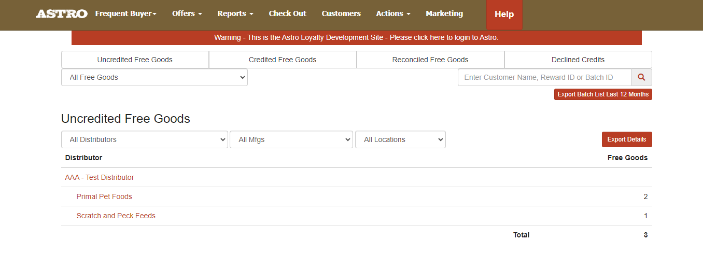
Task: Click the ASTRO logo
Action: point(61,14)
